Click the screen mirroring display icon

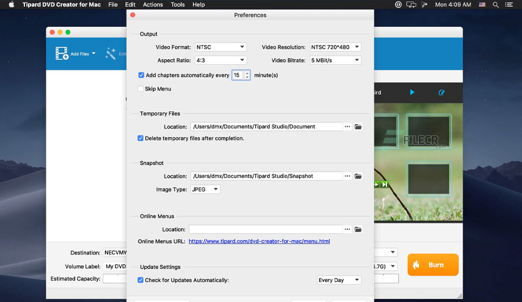411,4
